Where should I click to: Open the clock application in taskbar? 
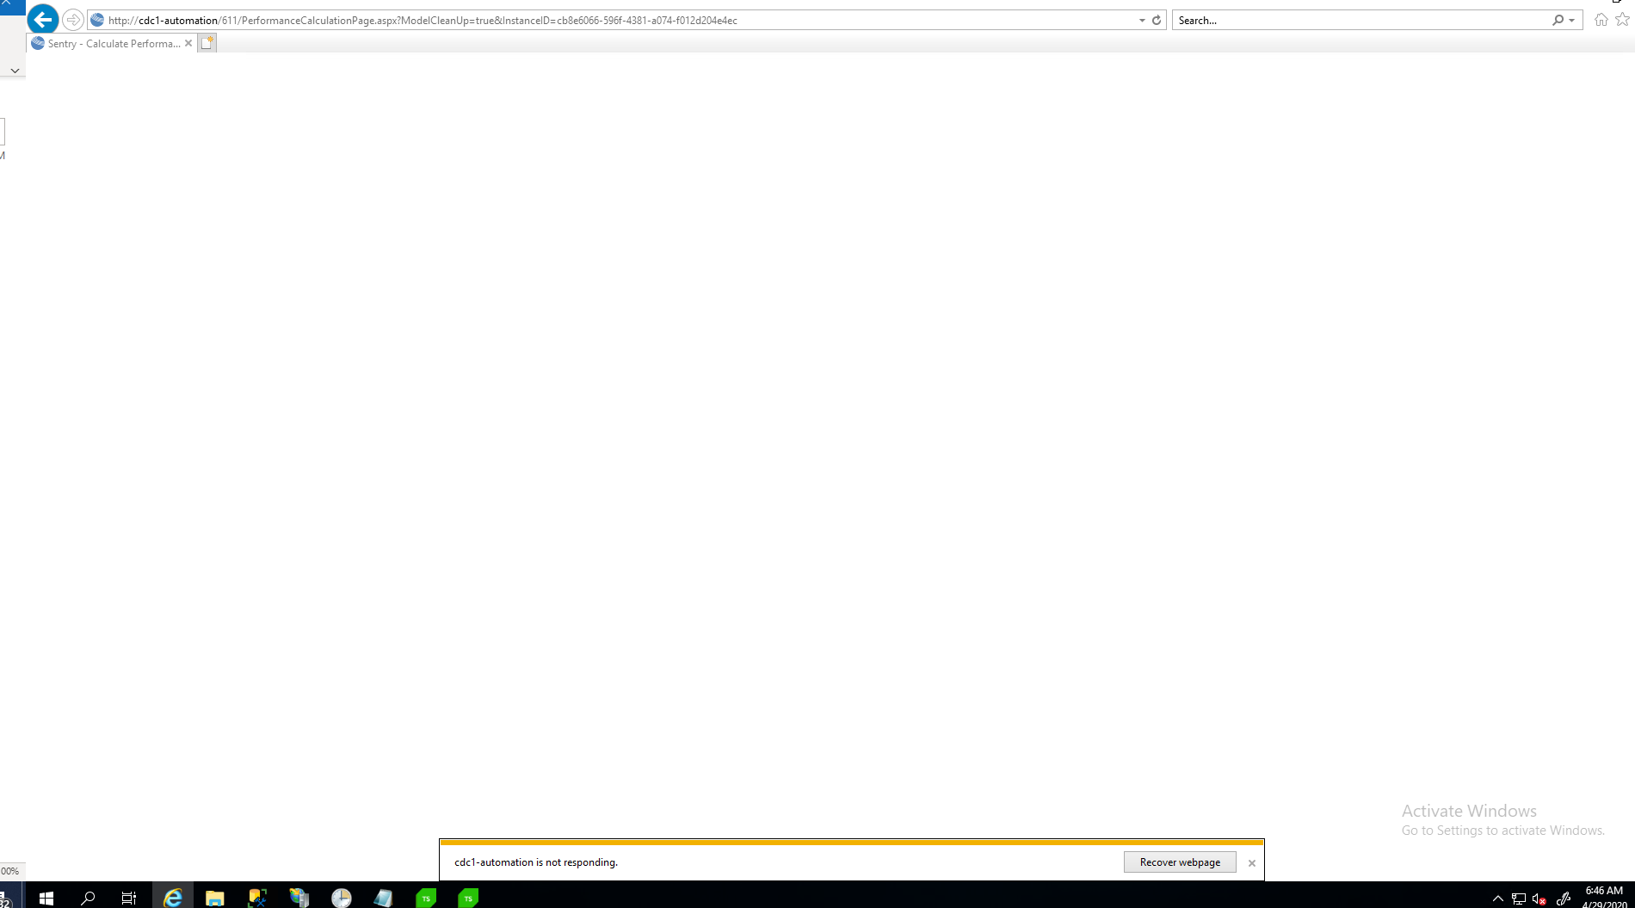click(342, 898)
